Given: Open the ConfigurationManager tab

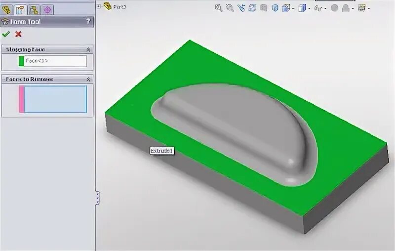Looking at the screenshot, I should coord(34,10).
